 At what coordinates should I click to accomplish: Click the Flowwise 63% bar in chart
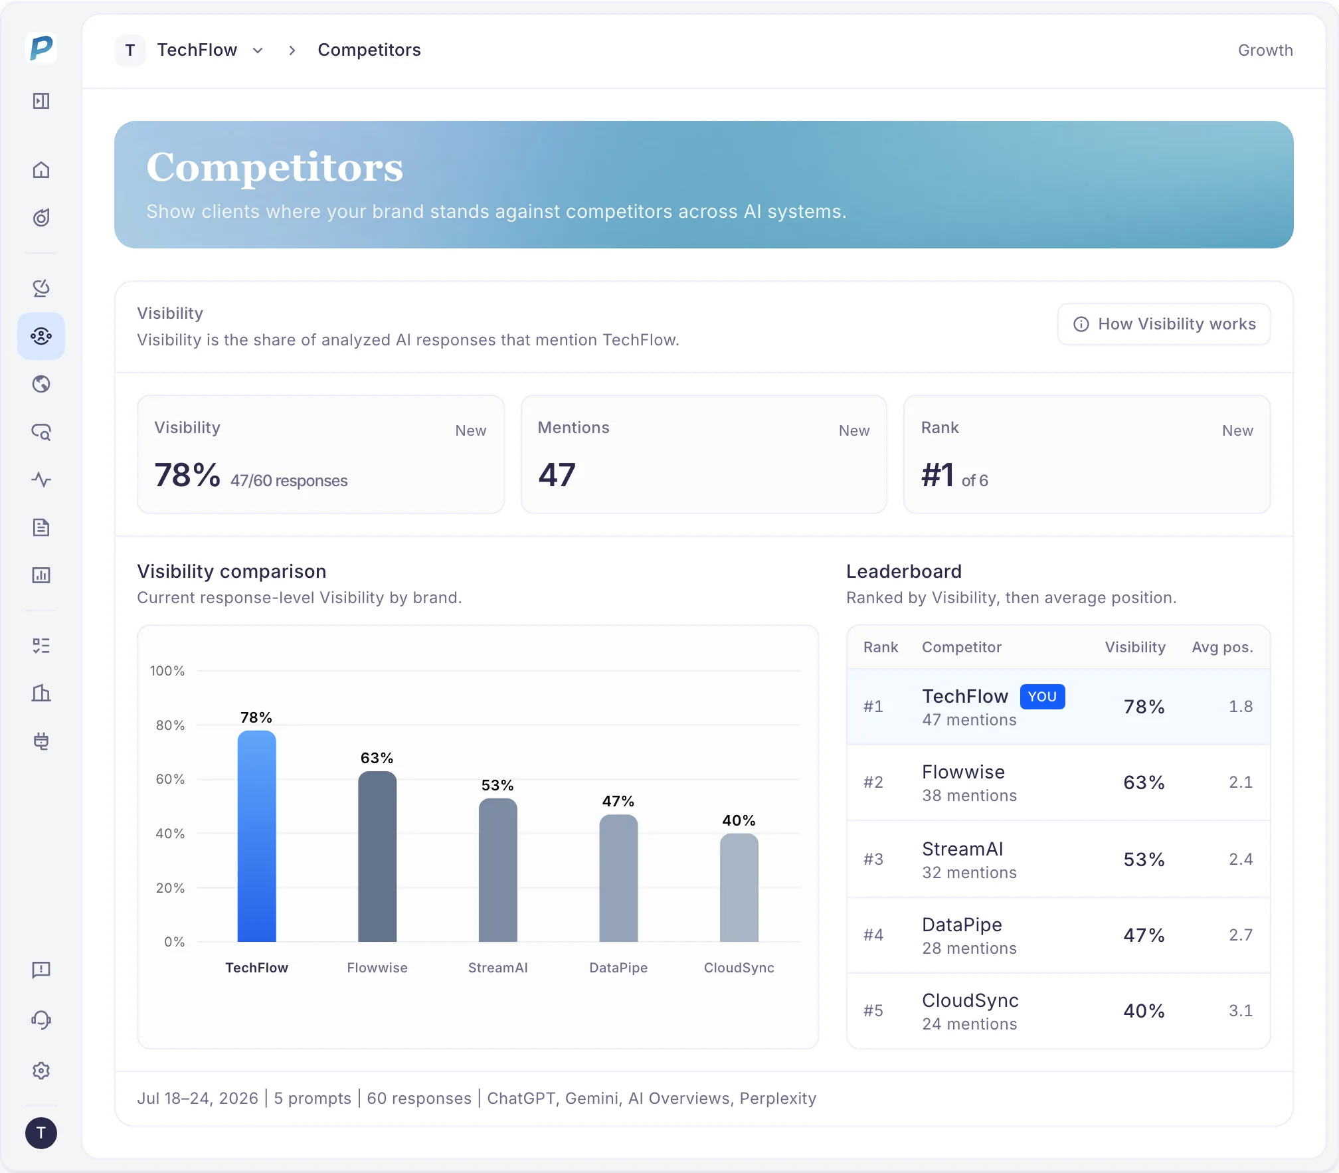click(x=377, y=857)
